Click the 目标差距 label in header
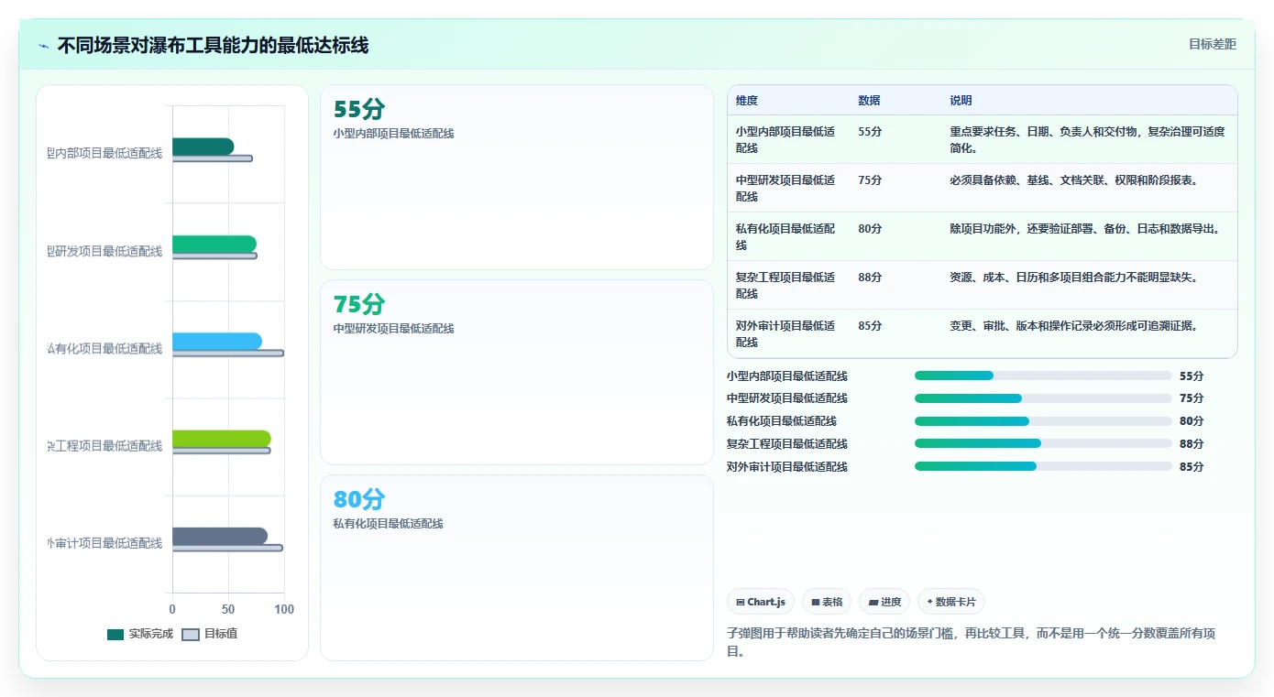Image resolution: width=1274 pixels, height=697 pixels. click(x=1213, y=44)
